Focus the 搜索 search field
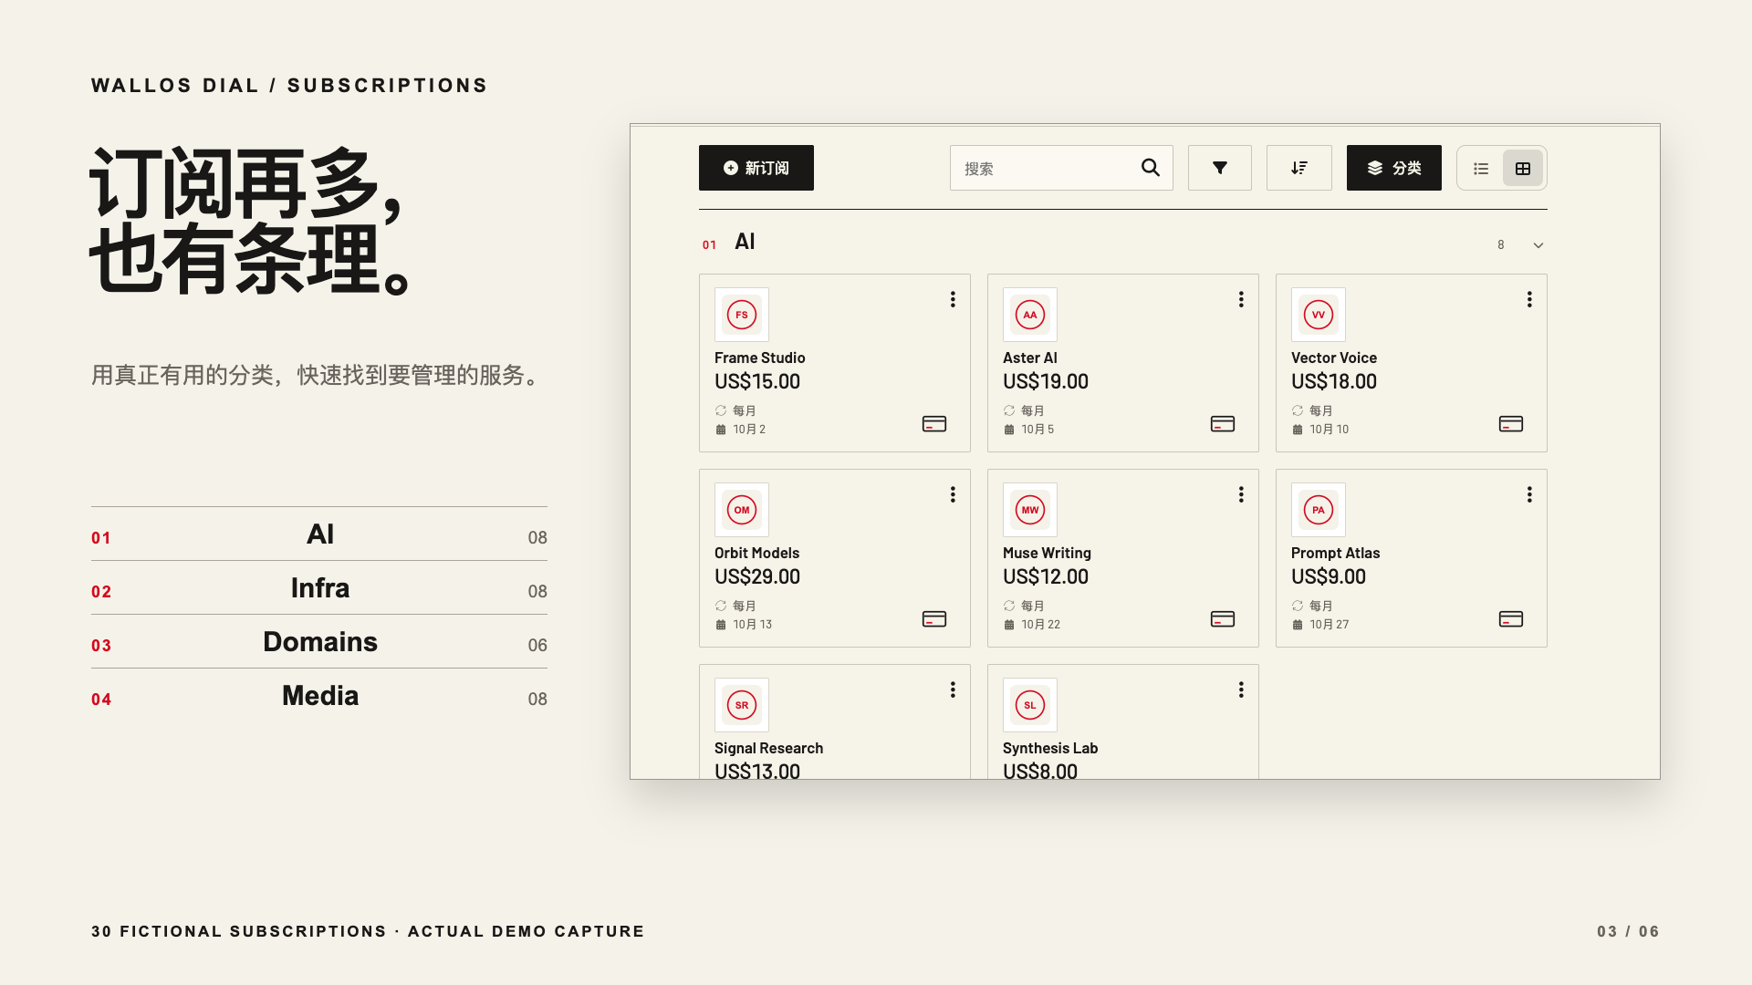This screenshot has width=1752, height=985. pyautogui.click(x=1061, y=168)
